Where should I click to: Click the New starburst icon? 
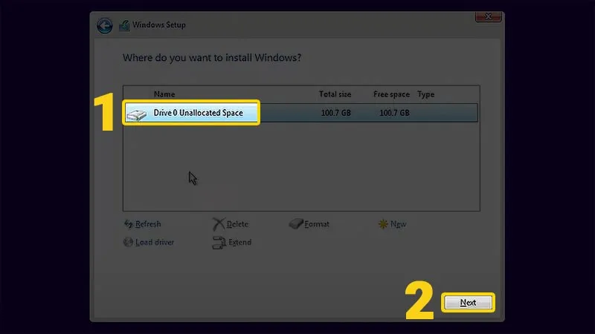pos(383,224)
